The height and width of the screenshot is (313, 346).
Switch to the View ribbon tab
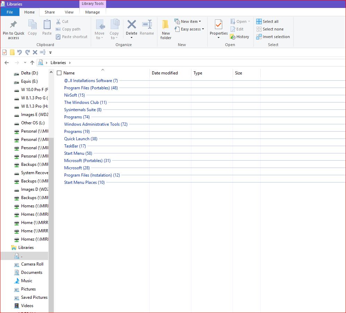click(x=69, y=12)
